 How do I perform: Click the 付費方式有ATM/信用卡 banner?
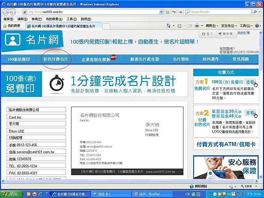pos(226,144)
